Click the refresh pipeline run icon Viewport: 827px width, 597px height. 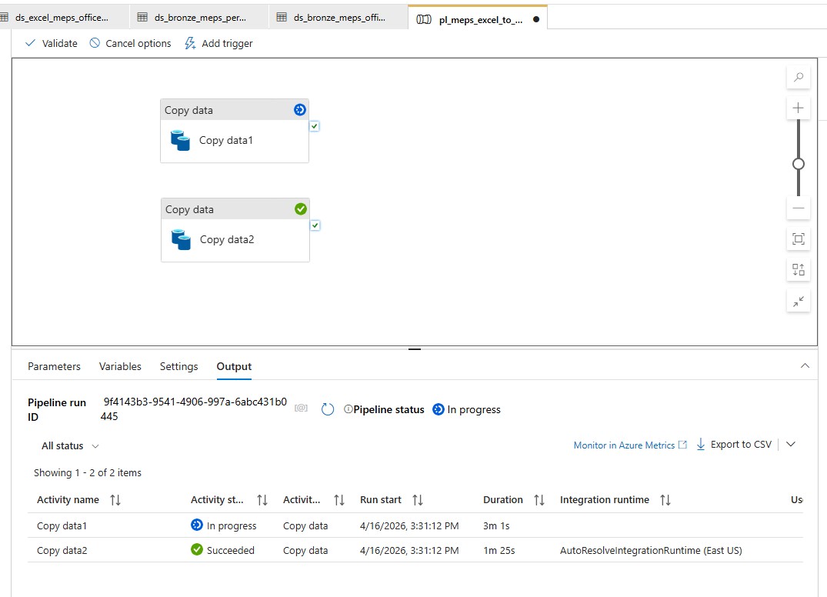pos(328,409)
